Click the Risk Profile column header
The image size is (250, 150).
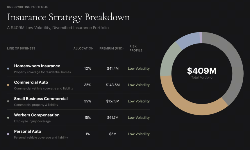point(136,48)
